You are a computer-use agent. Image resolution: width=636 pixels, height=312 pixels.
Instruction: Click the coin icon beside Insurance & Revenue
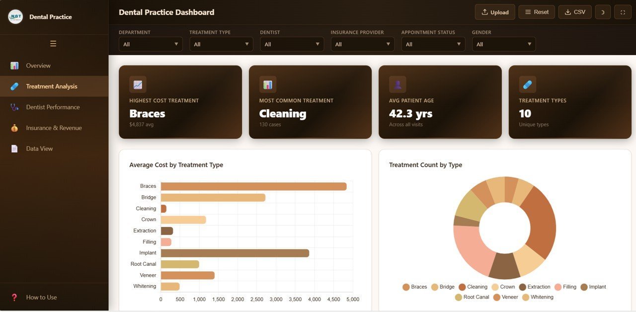pos(14,128)
